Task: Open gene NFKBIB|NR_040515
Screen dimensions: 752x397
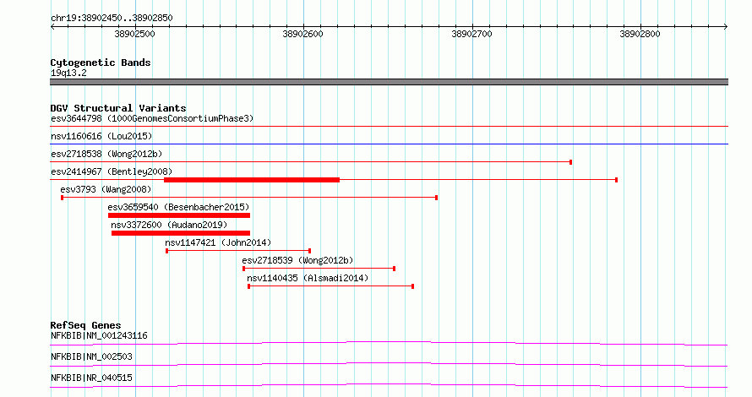Action: coord(91,378)
